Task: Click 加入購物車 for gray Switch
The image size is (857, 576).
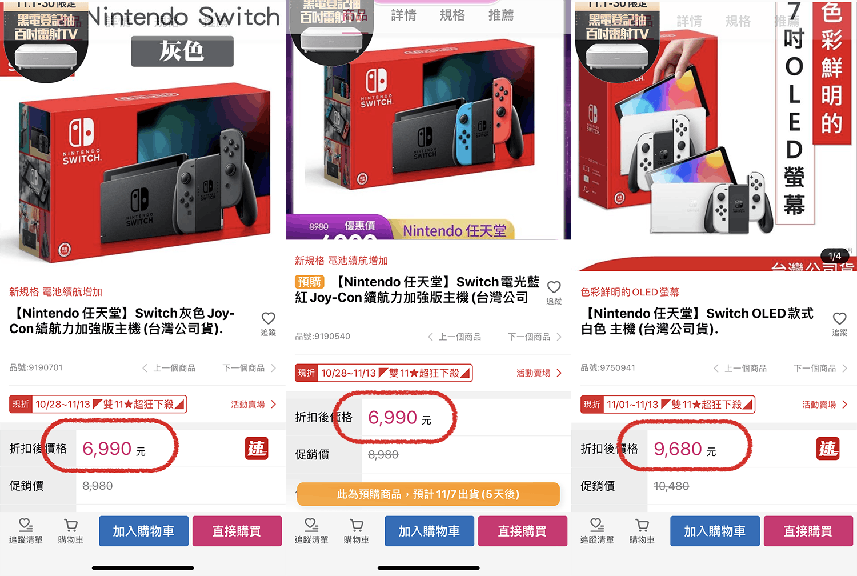Action: [x=143, y=531]
